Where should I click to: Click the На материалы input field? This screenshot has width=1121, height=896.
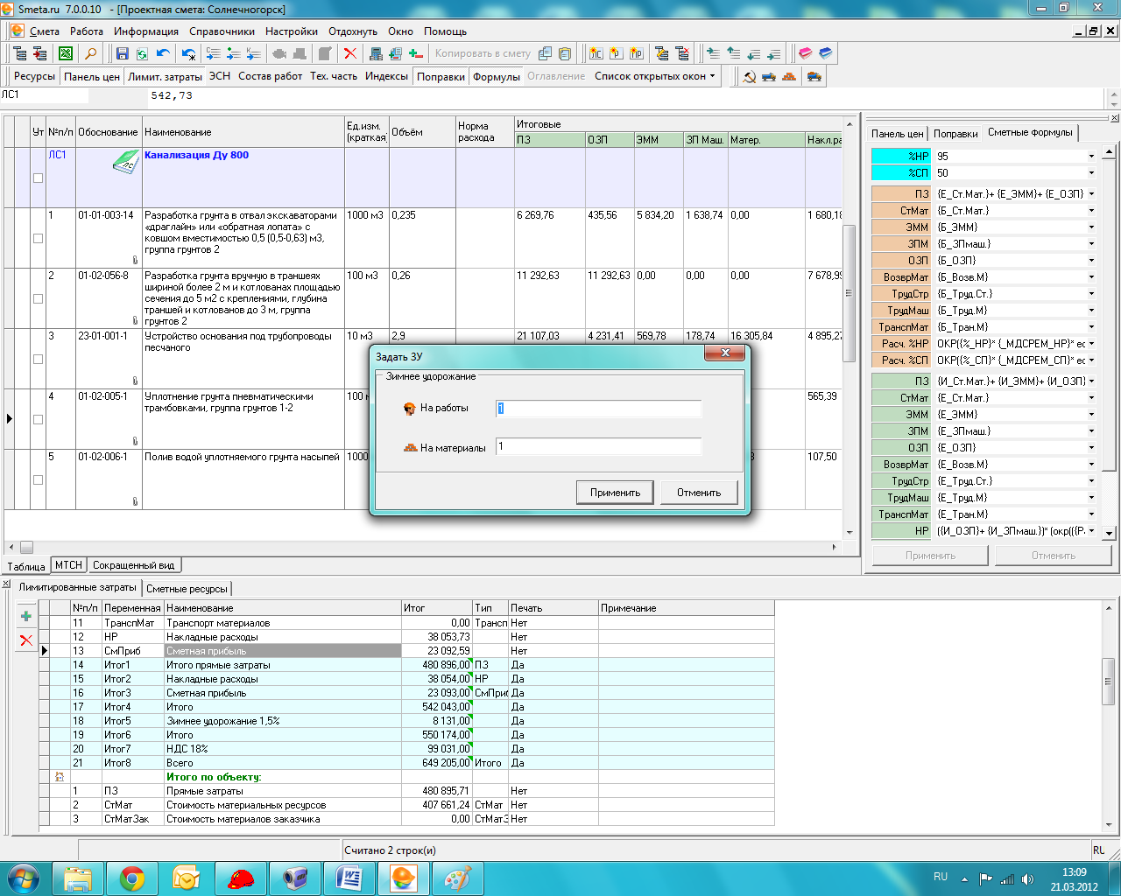point(598,447)
